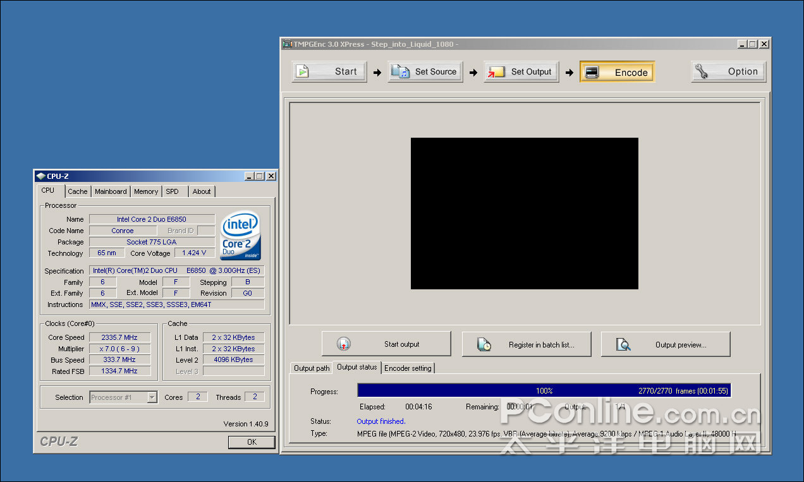Confirm CPU-Z with the OK button
804x482 pixels.
(252, 442)
